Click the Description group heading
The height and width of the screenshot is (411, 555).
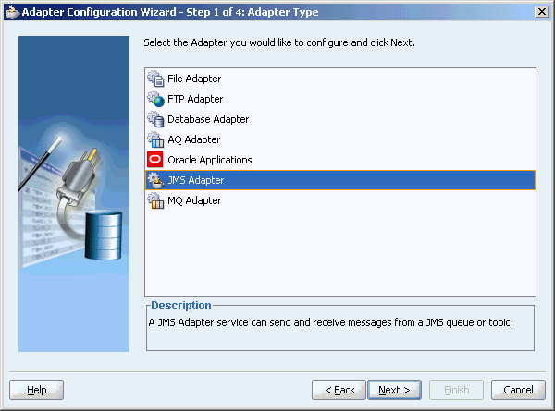click(181, 306)
